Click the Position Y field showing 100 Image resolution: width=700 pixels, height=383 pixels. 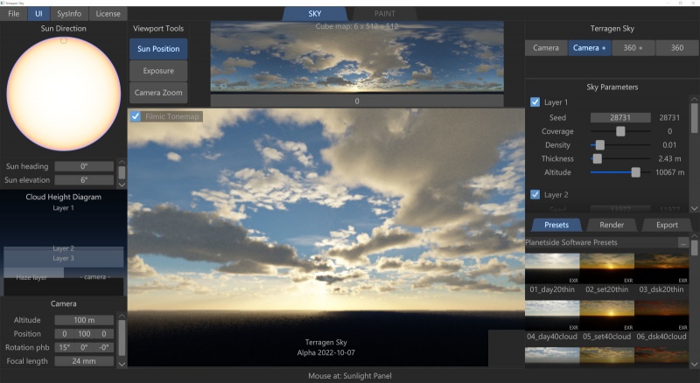point(84,334)
